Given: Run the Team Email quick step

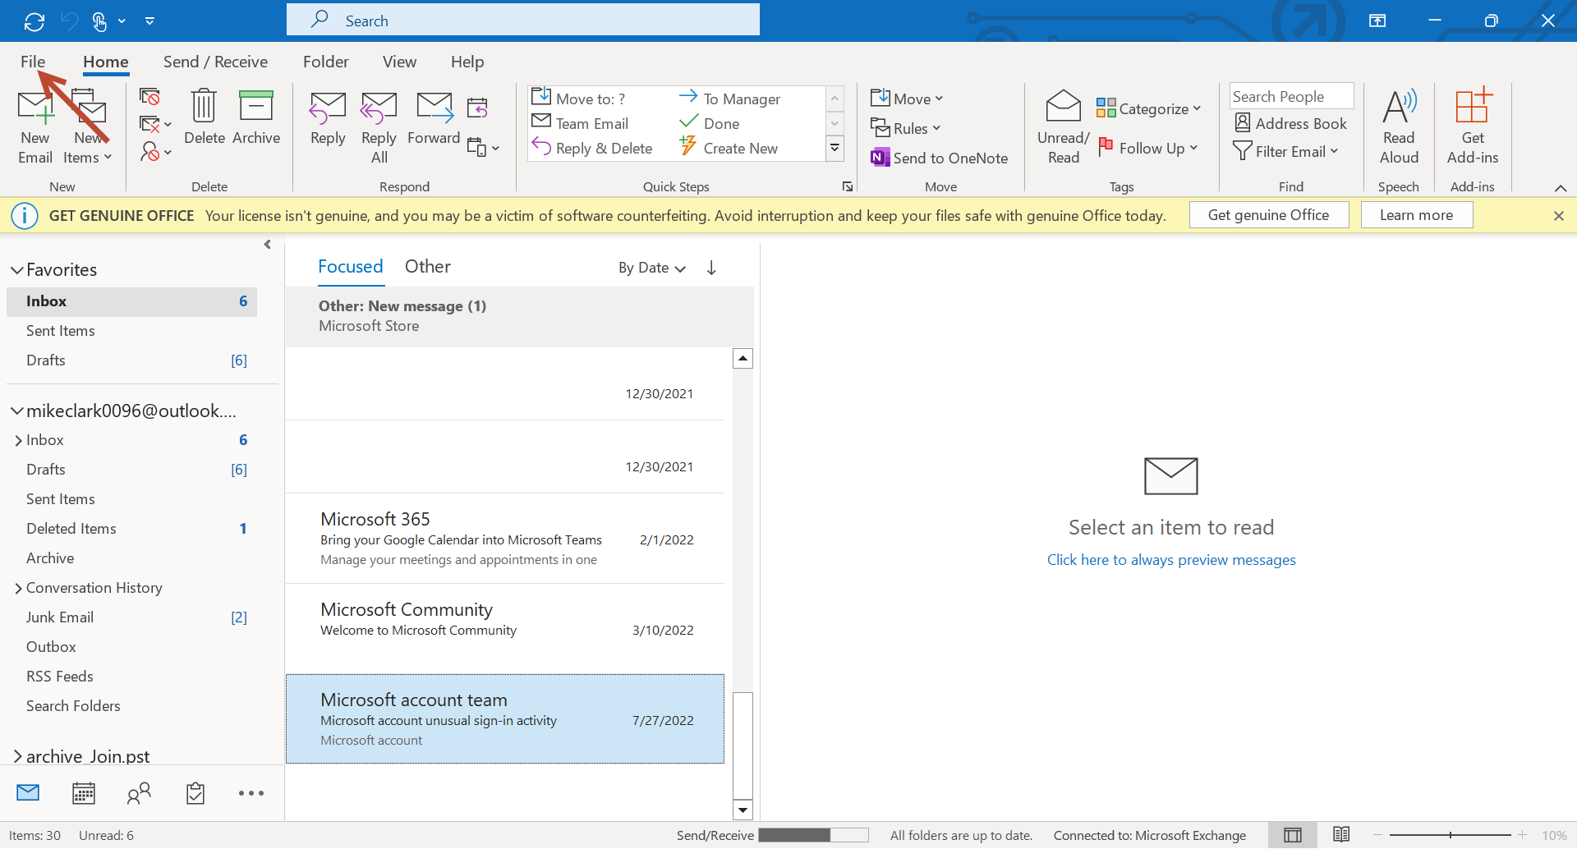Looking at the screenshot, I should (580, 123).
